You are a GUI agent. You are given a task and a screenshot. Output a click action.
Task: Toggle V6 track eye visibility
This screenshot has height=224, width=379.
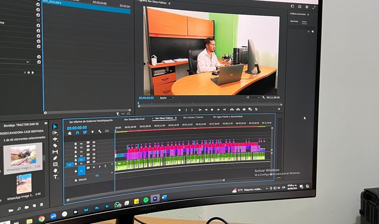point(94,142)
